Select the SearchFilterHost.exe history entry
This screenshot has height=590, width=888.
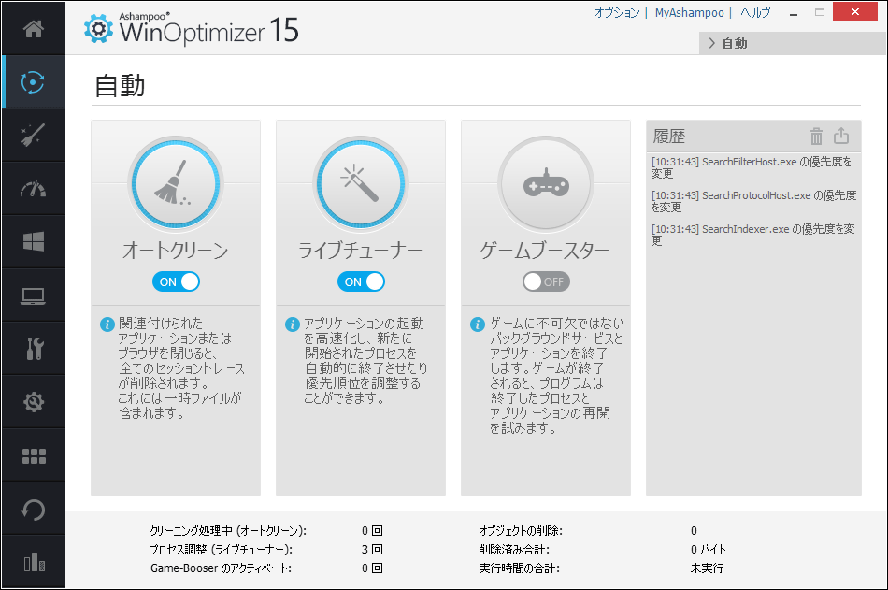[752, 167]
